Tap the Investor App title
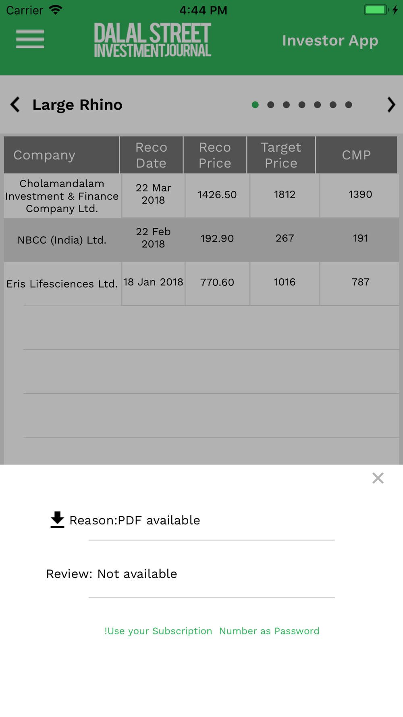This screenshot has height=717, width=403. click(330, 40)
